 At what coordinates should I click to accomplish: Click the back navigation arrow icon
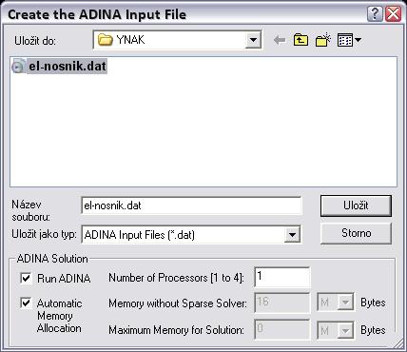(280, 40)
